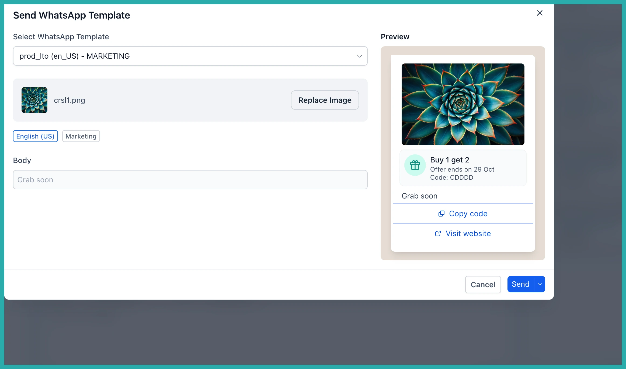Screen dimensions: 626x369
Task: Click the Offer ends on 29 Oct text
Action: (462, 169)
